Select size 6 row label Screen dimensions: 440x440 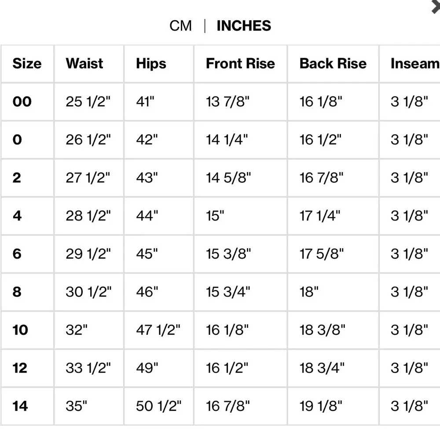pos(17,254)
